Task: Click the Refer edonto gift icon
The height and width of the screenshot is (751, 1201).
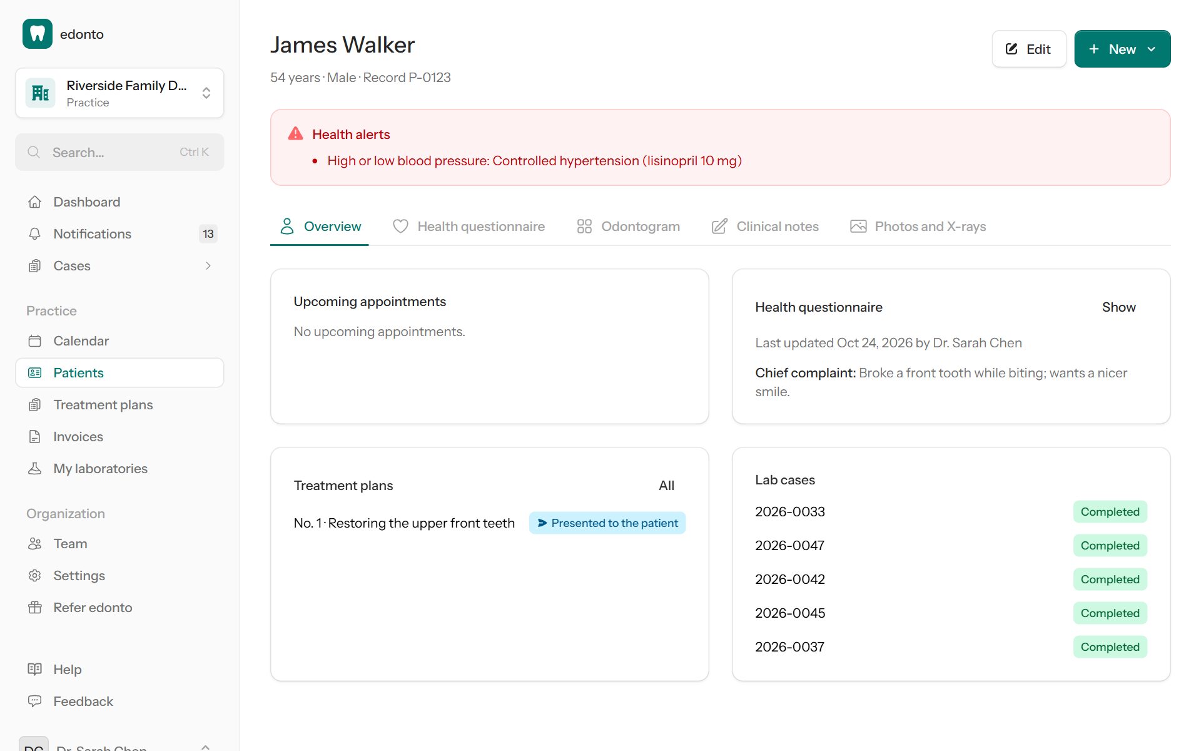Action: (35, 608)
